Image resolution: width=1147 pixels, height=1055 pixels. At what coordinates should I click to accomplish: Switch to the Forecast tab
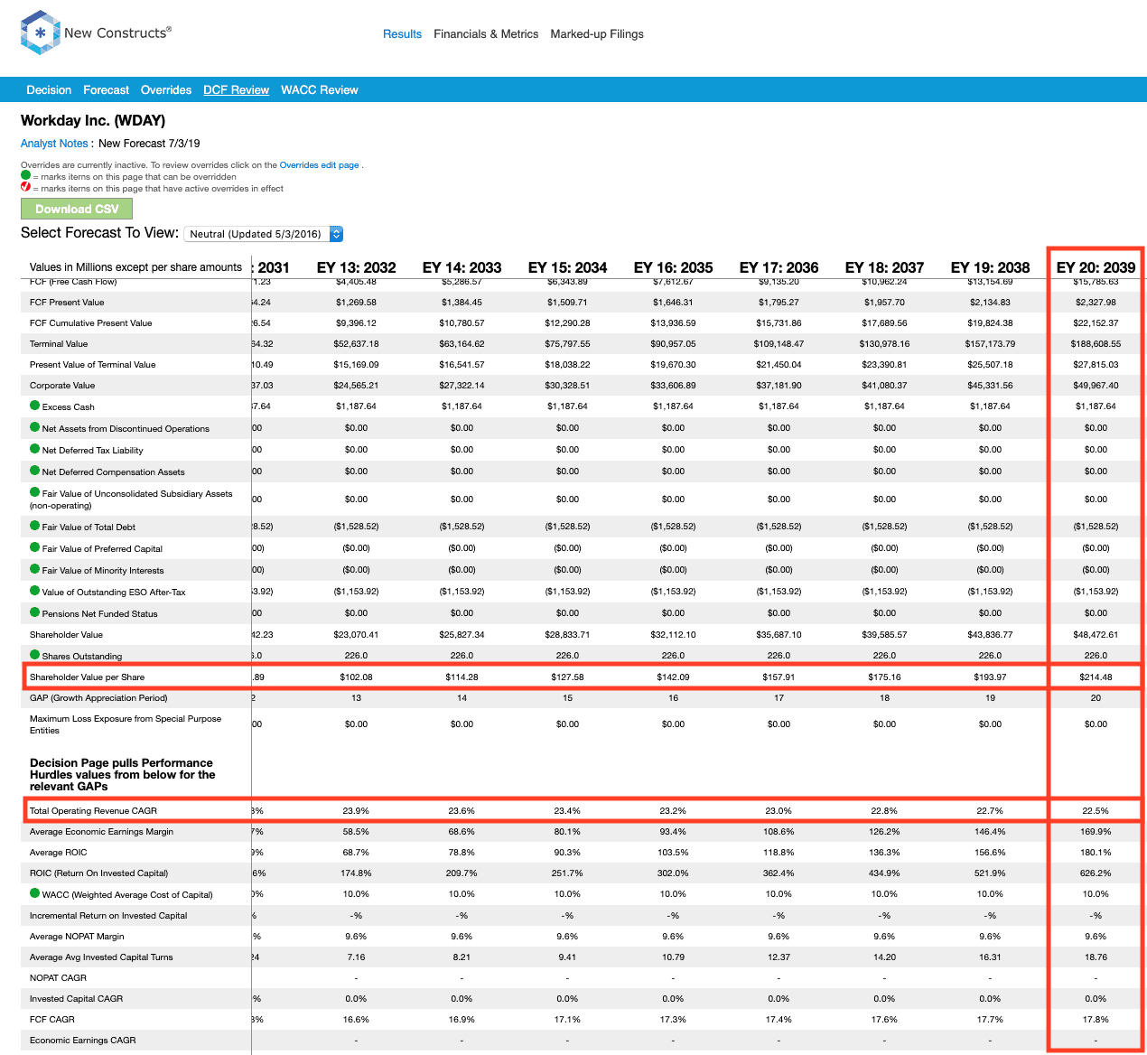tap(106, 90)
